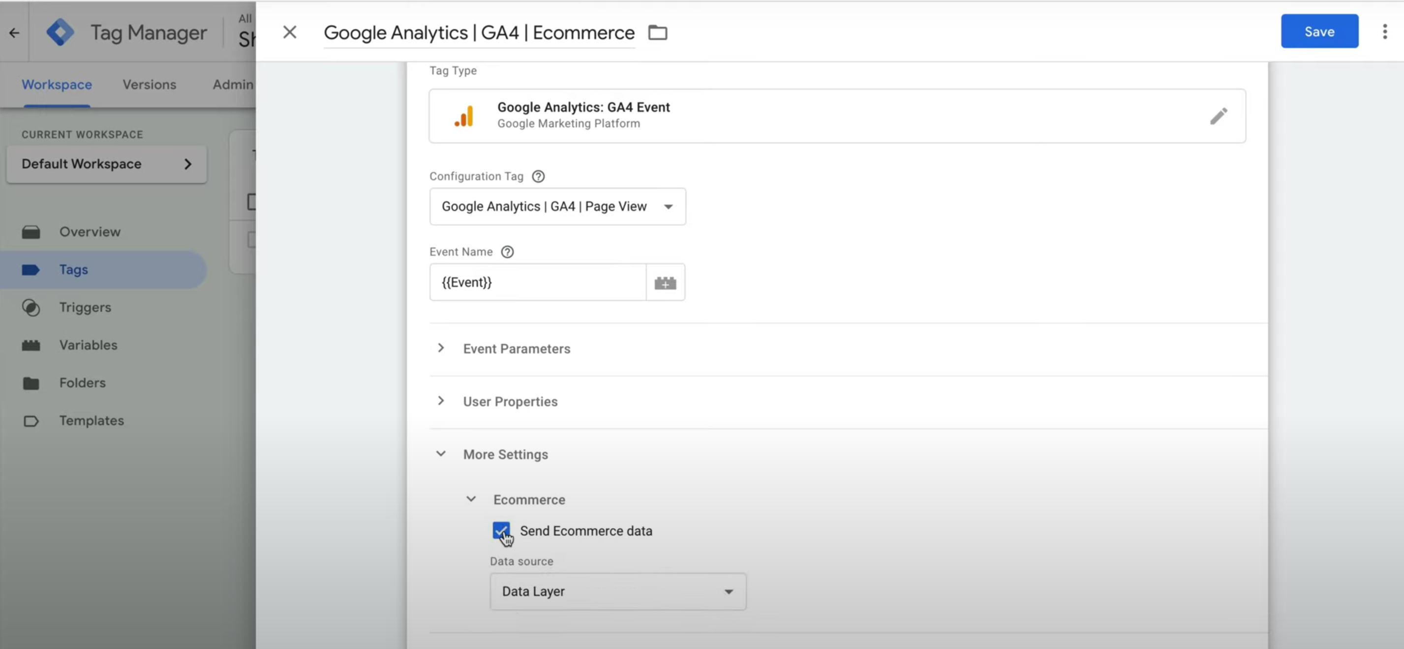This screenshot has height=649, width=1404.
Task: Click the Folders sidebar icon
Action: click(x=31, y=383)
